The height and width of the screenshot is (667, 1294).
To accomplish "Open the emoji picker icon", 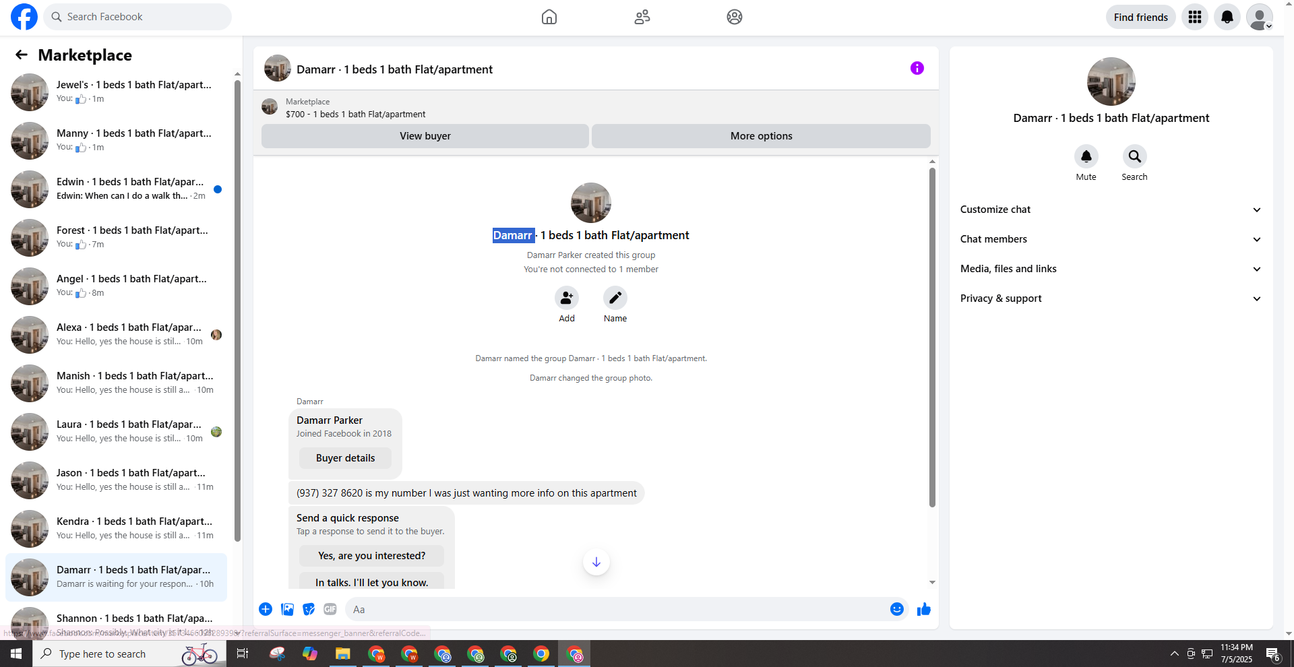I will click(x=897, y=609).
